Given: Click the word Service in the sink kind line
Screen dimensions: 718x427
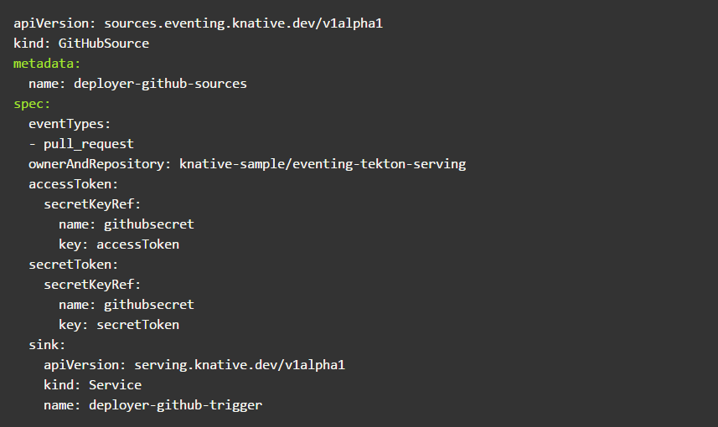Looking at the screenshot, I should point(115,385).
